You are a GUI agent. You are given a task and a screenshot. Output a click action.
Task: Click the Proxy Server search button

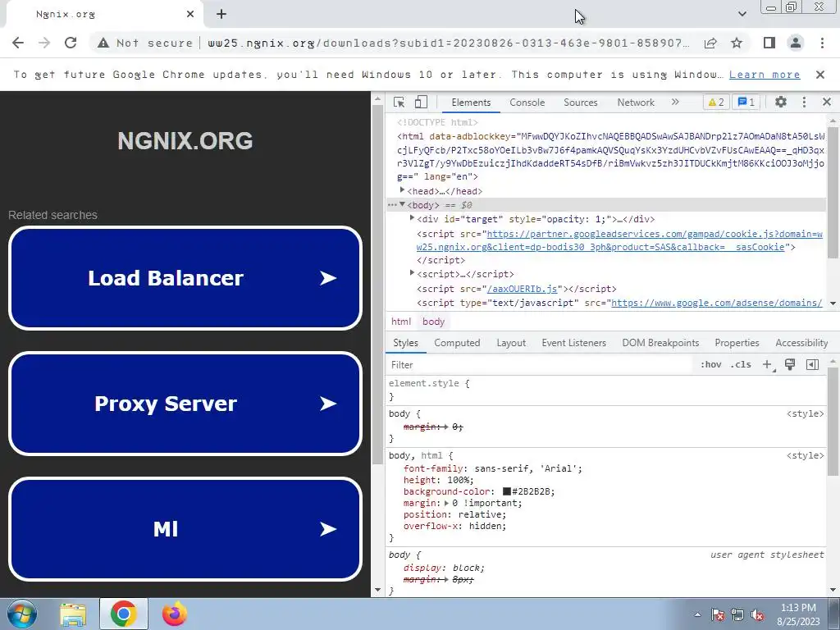pos(185,404)
